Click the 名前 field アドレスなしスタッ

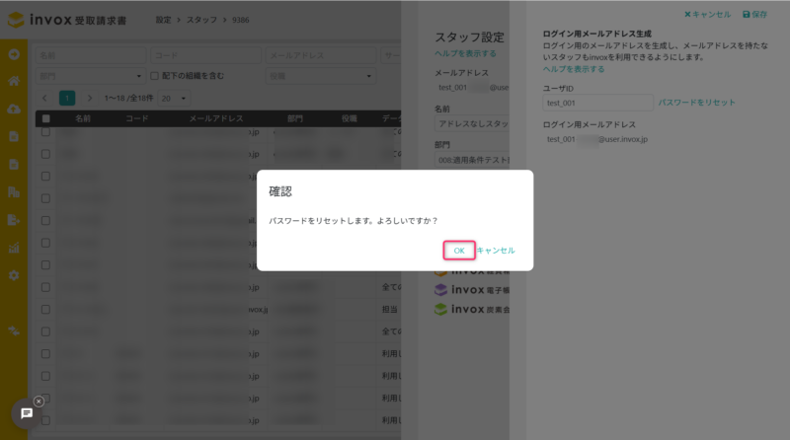472,124
